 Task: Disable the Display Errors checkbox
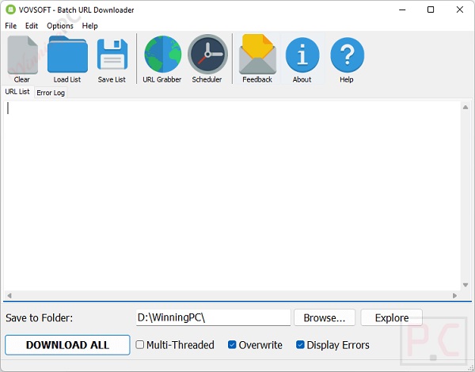[300, 344]
